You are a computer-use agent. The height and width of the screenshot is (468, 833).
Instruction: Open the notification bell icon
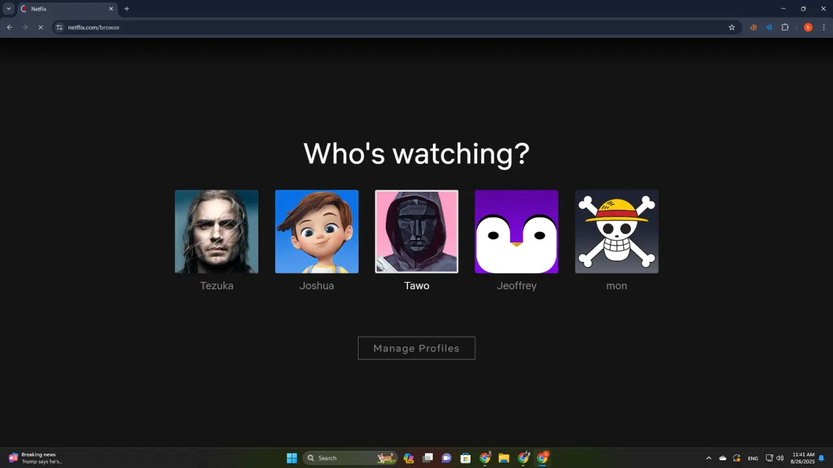pos(821,458)
